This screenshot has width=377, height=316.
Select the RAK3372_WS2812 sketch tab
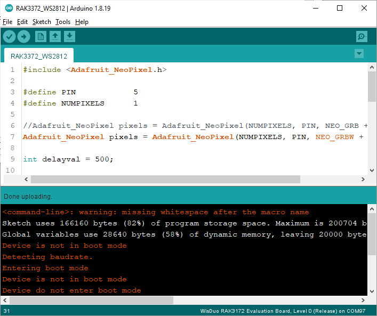38,55
